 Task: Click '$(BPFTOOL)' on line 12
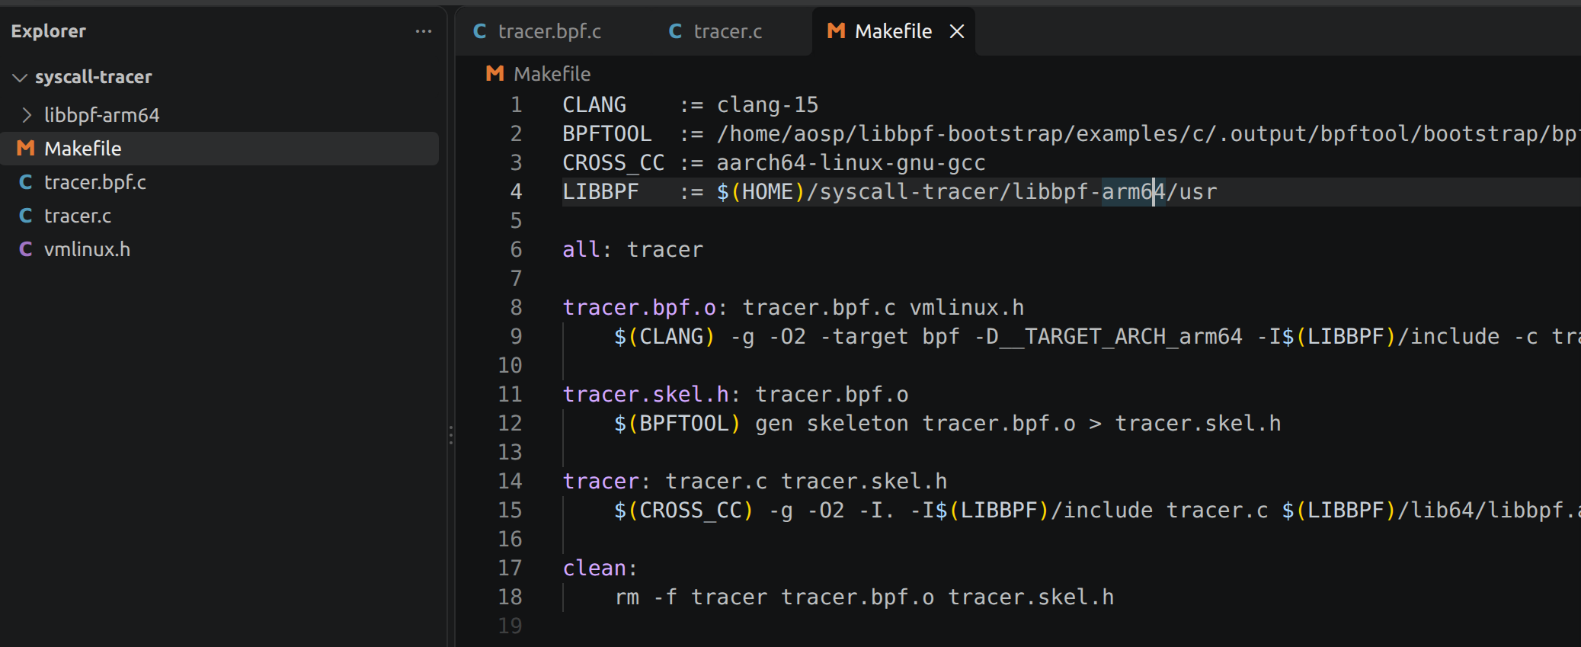click(677, 424)
